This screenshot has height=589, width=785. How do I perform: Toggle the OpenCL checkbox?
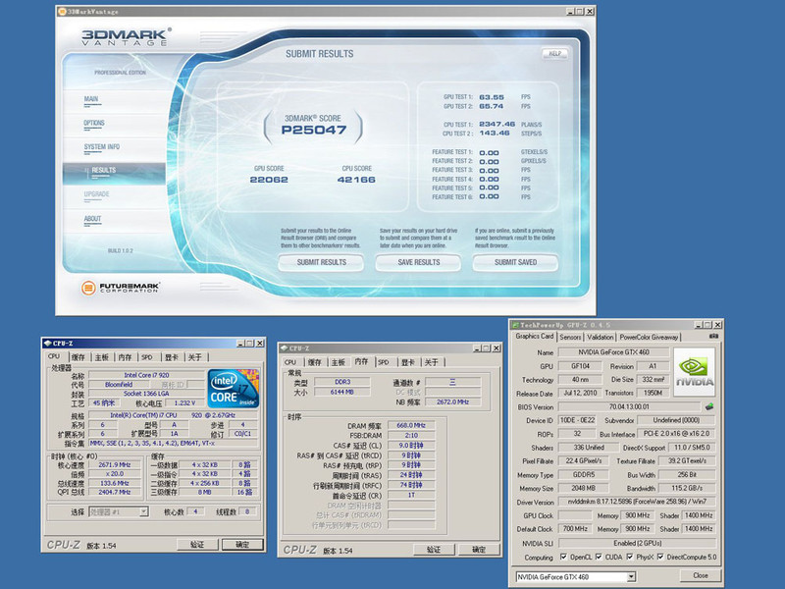click(563, 557)
